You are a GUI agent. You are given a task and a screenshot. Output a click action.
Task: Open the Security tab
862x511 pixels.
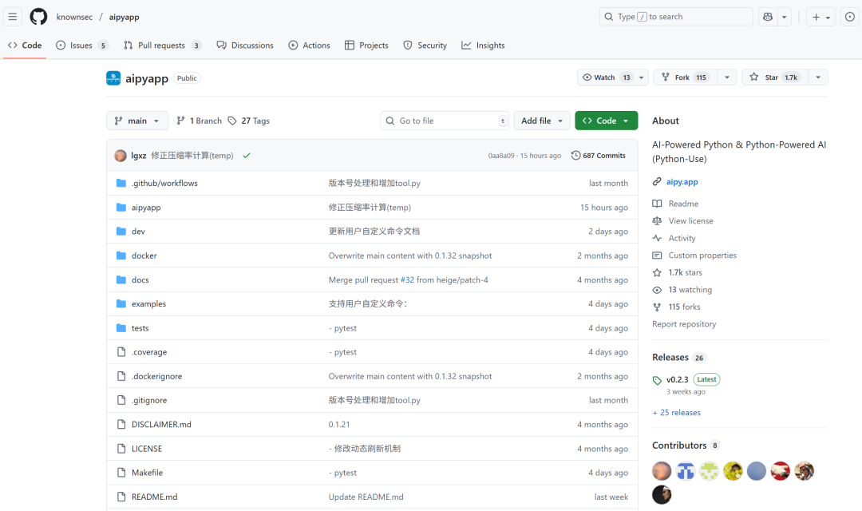coord(425,45)
